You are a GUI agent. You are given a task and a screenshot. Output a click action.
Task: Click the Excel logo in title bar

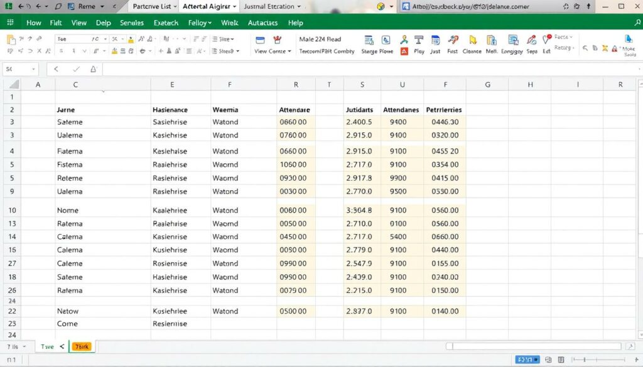click(x=8, y=6)
